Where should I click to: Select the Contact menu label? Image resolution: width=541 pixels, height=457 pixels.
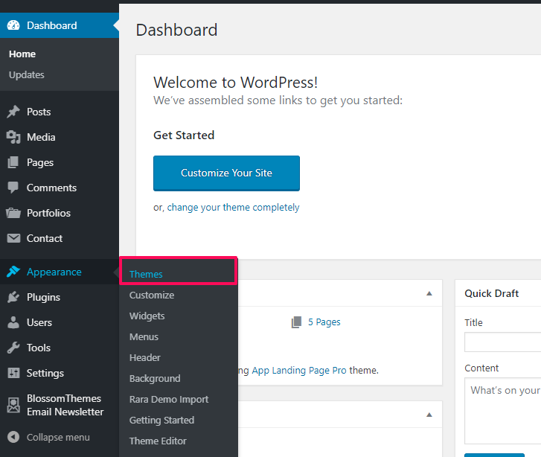click(45, 238)
